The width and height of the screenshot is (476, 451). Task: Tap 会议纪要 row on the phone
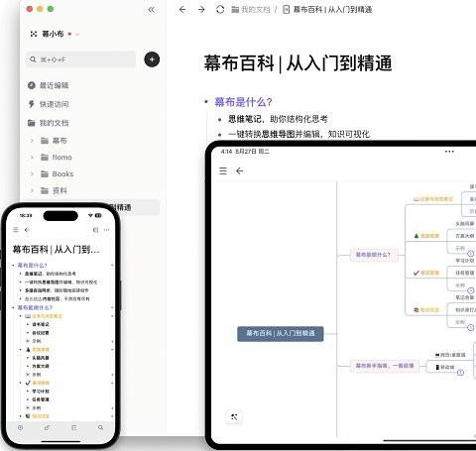[41, 333]
